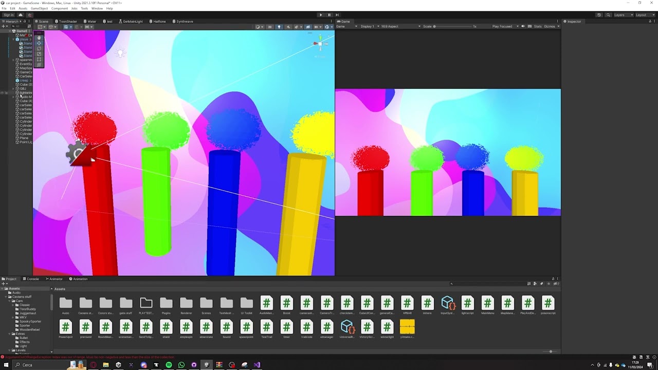The width and height of the screenshot is (658, 370).
Task: Open the Account cloud icon
Action: tap(21, 15)
